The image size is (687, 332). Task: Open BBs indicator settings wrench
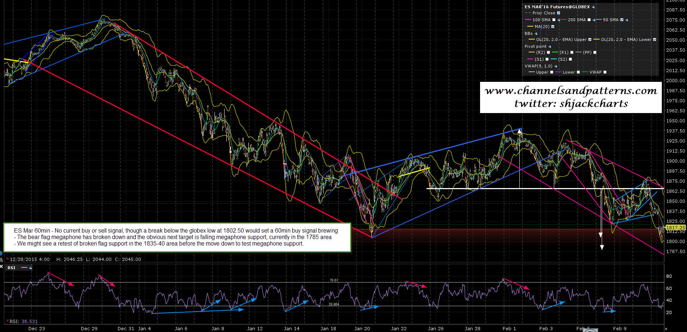tap(536, 33)
